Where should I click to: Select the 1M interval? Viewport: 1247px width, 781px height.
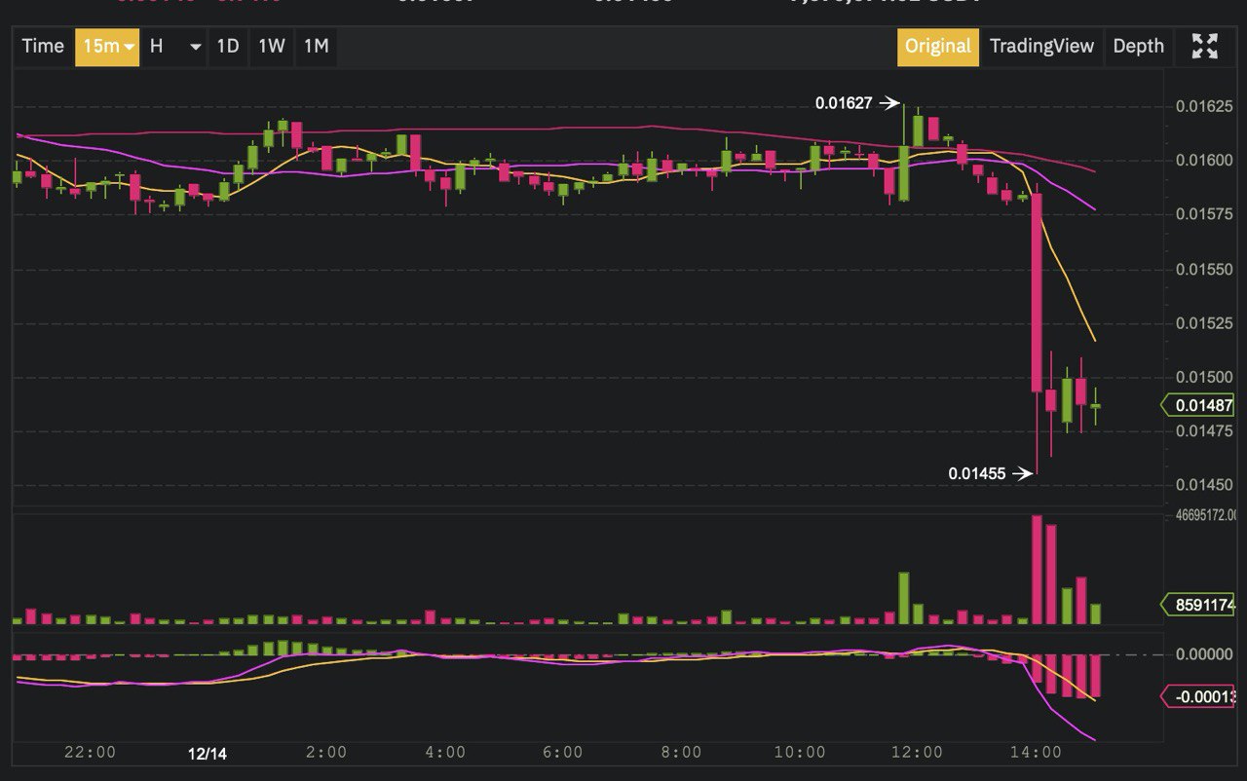point(316,46)
